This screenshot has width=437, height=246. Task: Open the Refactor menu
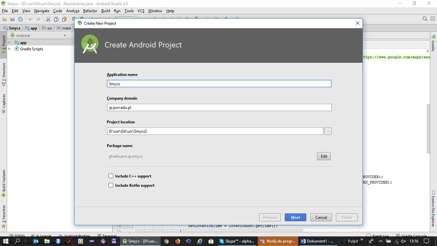coord(90,11)
